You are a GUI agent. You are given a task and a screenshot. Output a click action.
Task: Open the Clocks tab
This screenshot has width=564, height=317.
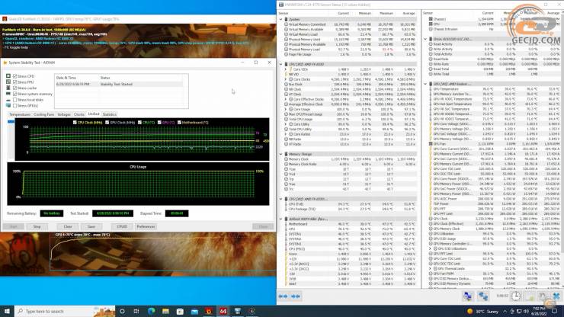[79, 114]
